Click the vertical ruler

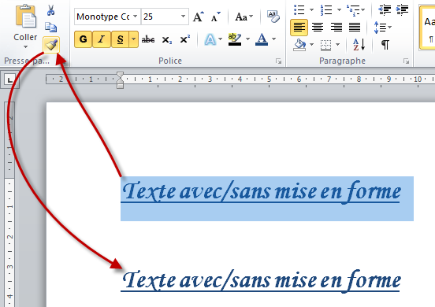(x=9, y=204)
